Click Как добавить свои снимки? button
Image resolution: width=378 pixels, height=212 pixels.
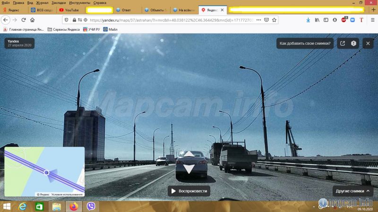click(305, 43)
